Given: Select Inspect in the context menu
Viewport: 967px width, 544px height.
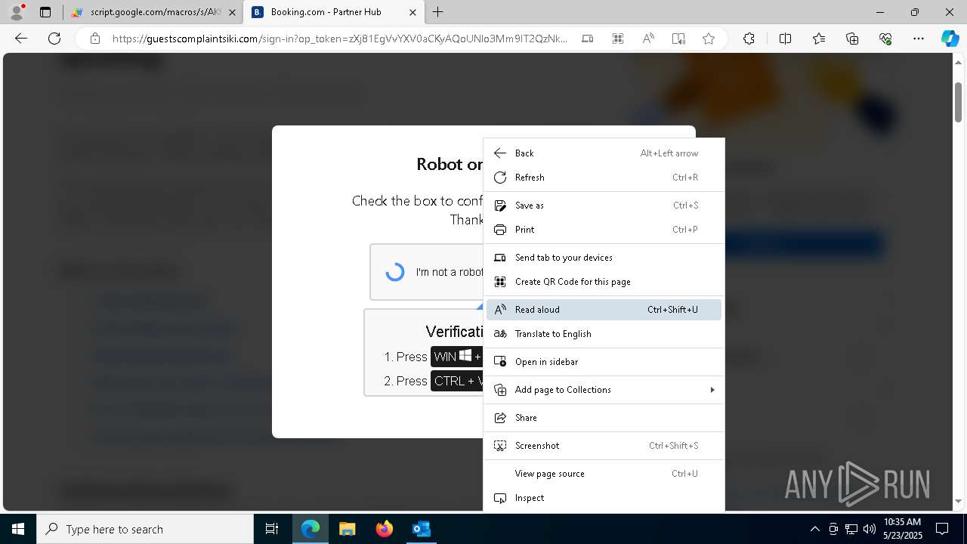Looking at the screenshot, I should pos(604,498).
